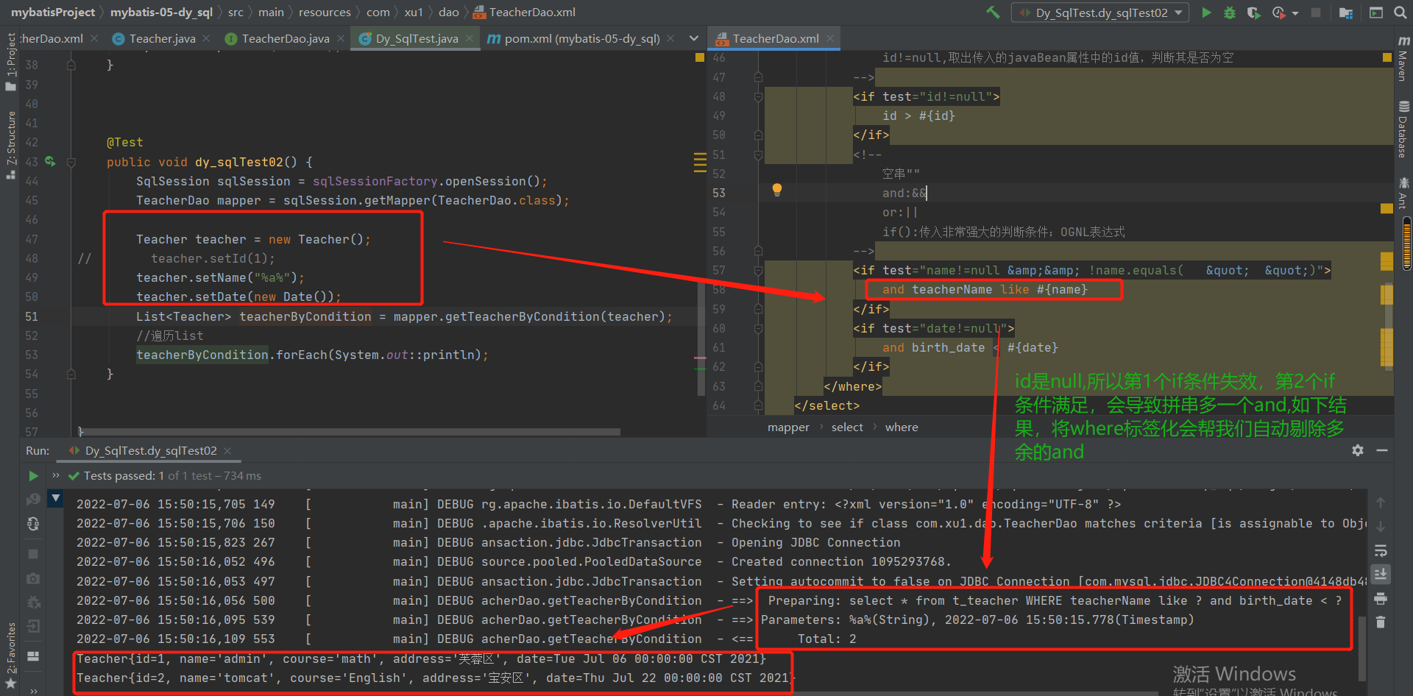Collapse comment fold marker at line 51
Viewport: 1413px width, 696px height.
click(x=758, y=155)
